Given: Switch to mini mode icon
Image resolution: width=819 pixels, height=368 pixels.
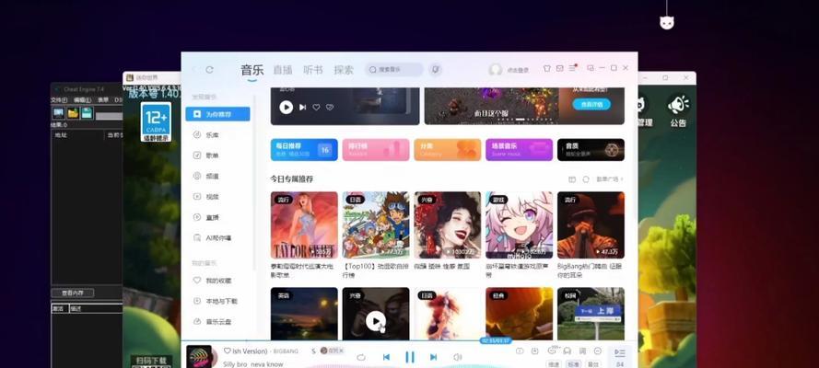Looking at the screenshot, I should [591, 68].
